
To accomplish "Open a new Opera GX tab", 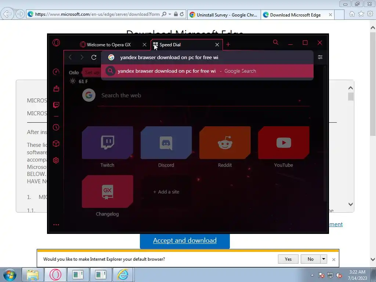I will coord(228,44).
